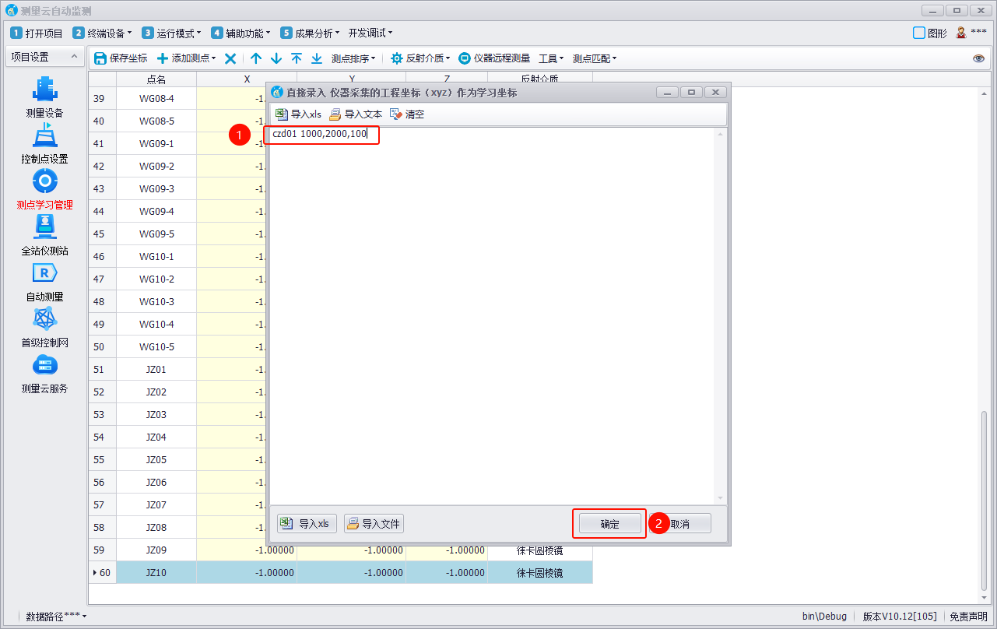Click the blue X delete point icon
Screen dimensions: 997x629
pyautogui.click(x=230, y=58)
